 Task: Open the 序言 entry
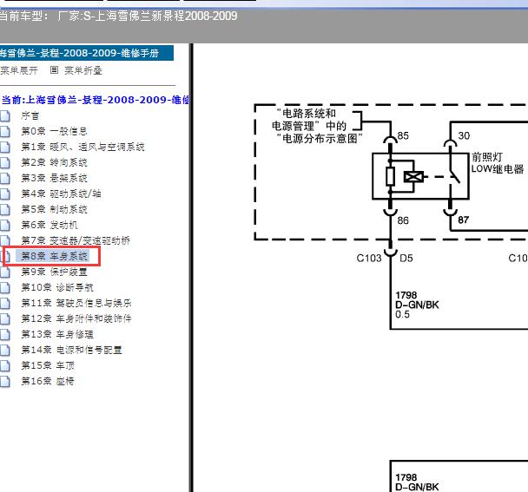coord(30,115)
